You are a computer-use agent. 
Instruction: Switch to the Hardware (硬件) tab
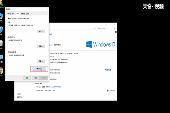click(x=13, y=14)
